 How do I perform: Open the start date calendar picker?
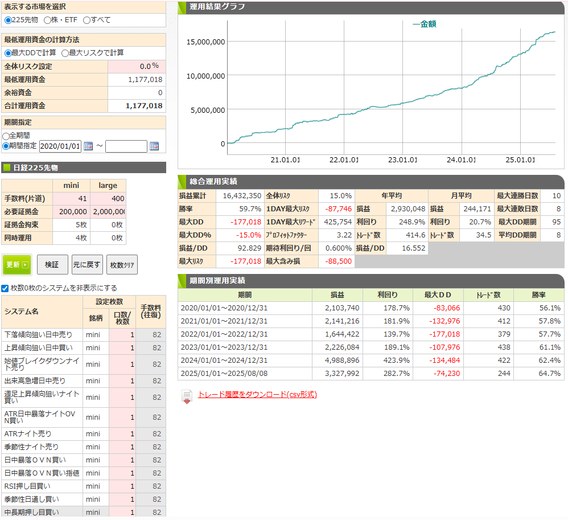(88, 146)
